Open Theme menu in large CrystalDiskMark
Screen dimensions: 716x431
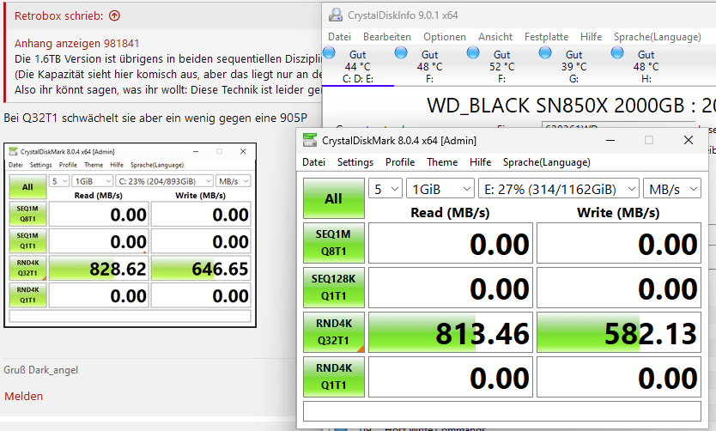[442, 162]
